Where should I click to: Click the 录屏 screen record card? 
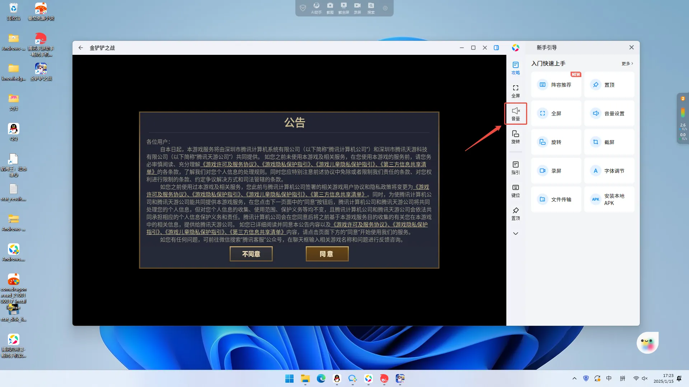(x=556, y=171)
